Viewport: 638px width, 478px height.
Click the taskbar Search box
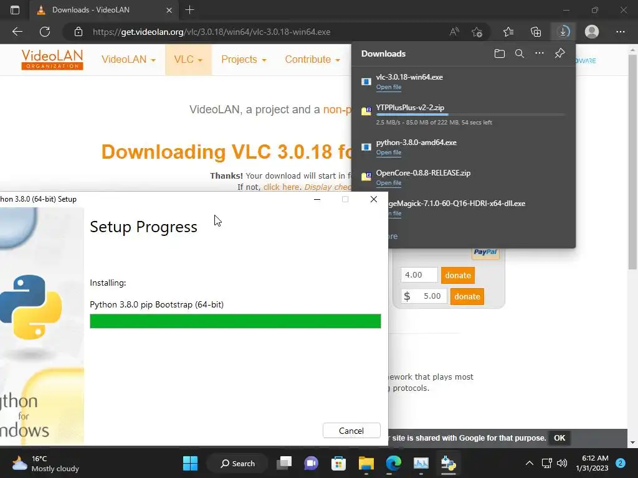pyautogui.click(x=237, y=463)
